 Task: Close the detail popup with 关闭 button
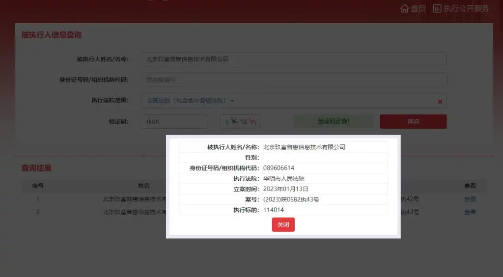click(x=283, y=224)
